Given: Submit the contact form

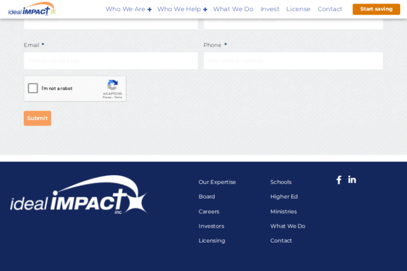Looking at the screenshot, I should 37,118.
